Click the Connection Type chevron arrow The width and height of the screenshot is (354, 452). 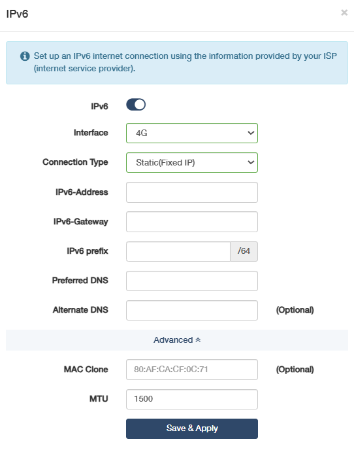click(x=251, y=163)
